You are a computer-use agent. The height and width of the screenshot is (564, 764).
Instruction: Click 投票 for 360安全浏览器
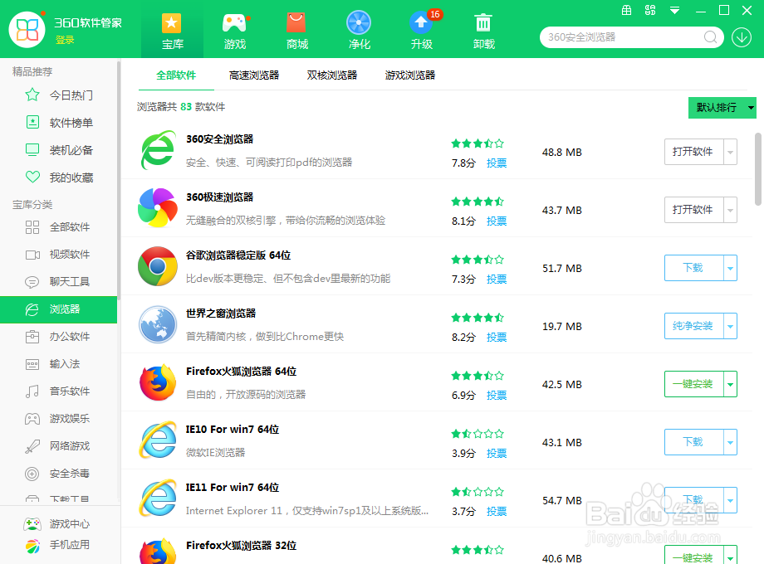pos(497,163)
